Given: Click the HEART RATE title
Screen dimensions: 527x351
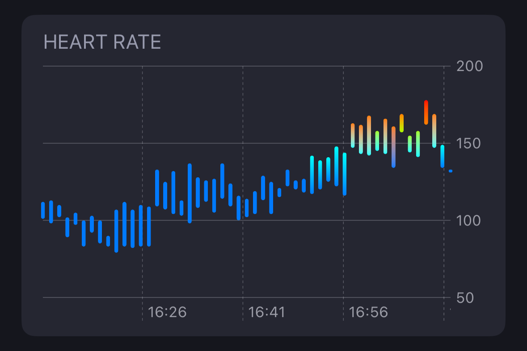Looking at the screenshot, I should [x=102, y=42].
